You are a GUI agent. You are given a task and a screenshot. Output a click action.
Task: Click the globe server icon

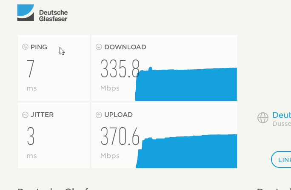[x=263, y=118]
